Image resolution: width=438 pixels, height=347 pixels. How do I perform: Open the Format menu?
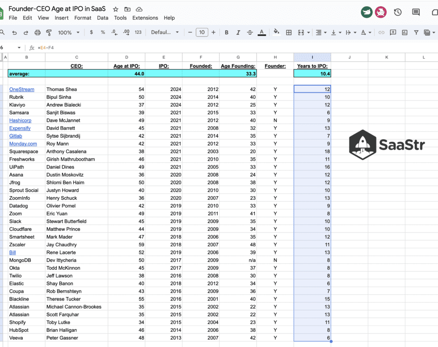pos(83,18)
